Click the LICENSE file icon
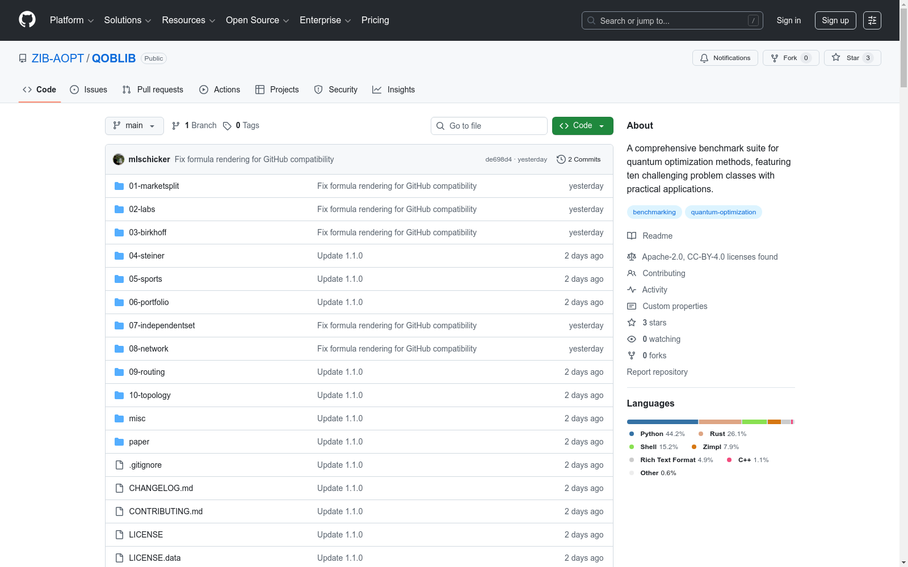Image resolution: width=908 pixels, height=567 pixels. (x=119, y=535)
